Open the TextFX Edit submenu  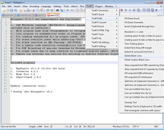[102, 18]
